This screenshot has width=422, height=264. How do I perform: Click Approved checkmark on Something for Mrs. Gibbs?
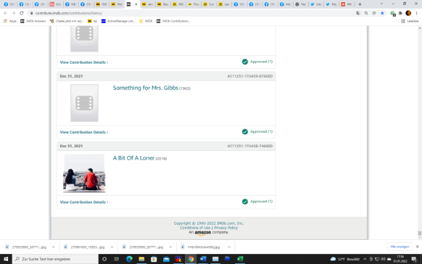tap(245, 132)
